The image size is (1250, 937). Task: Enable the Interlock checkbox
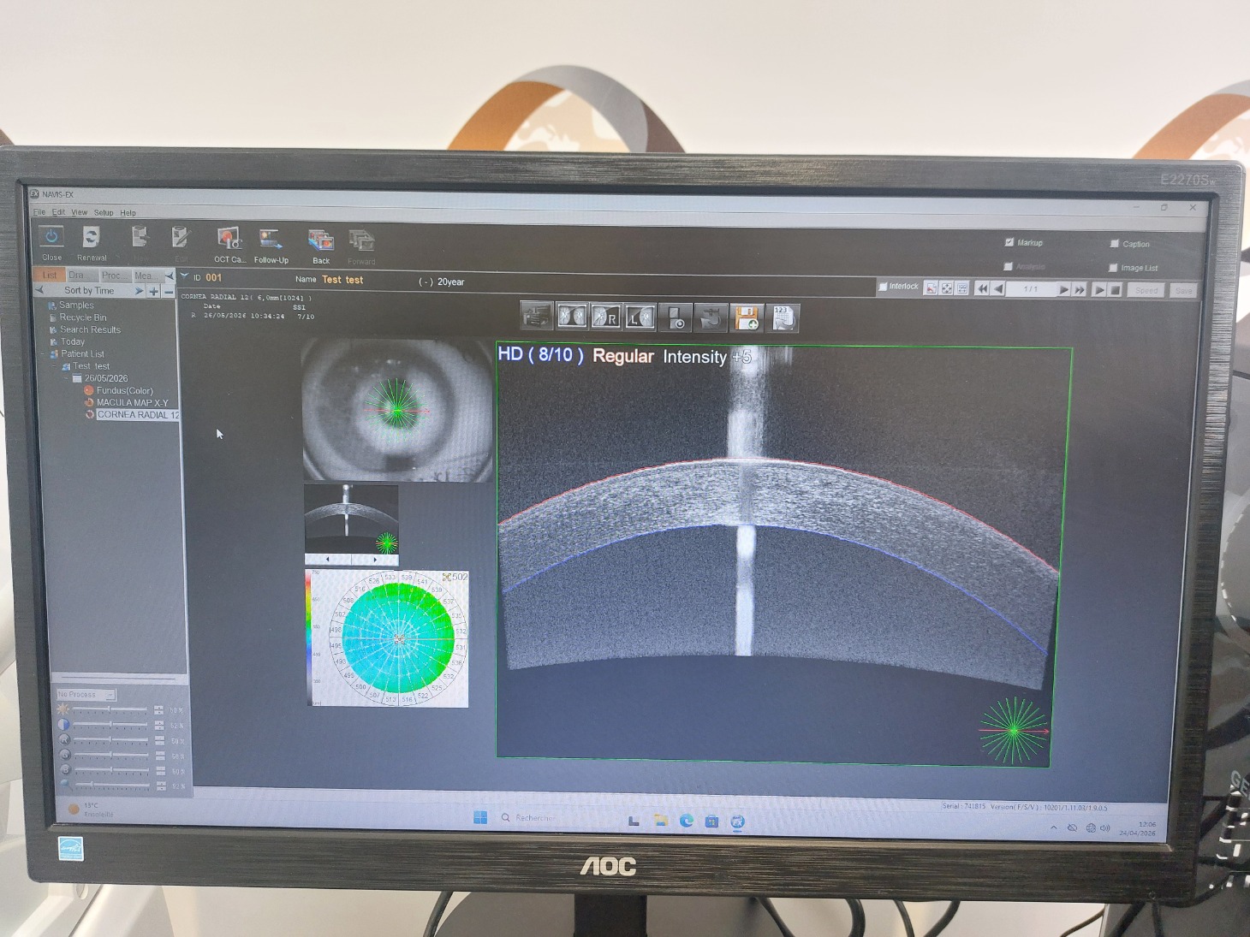(883, 287)
